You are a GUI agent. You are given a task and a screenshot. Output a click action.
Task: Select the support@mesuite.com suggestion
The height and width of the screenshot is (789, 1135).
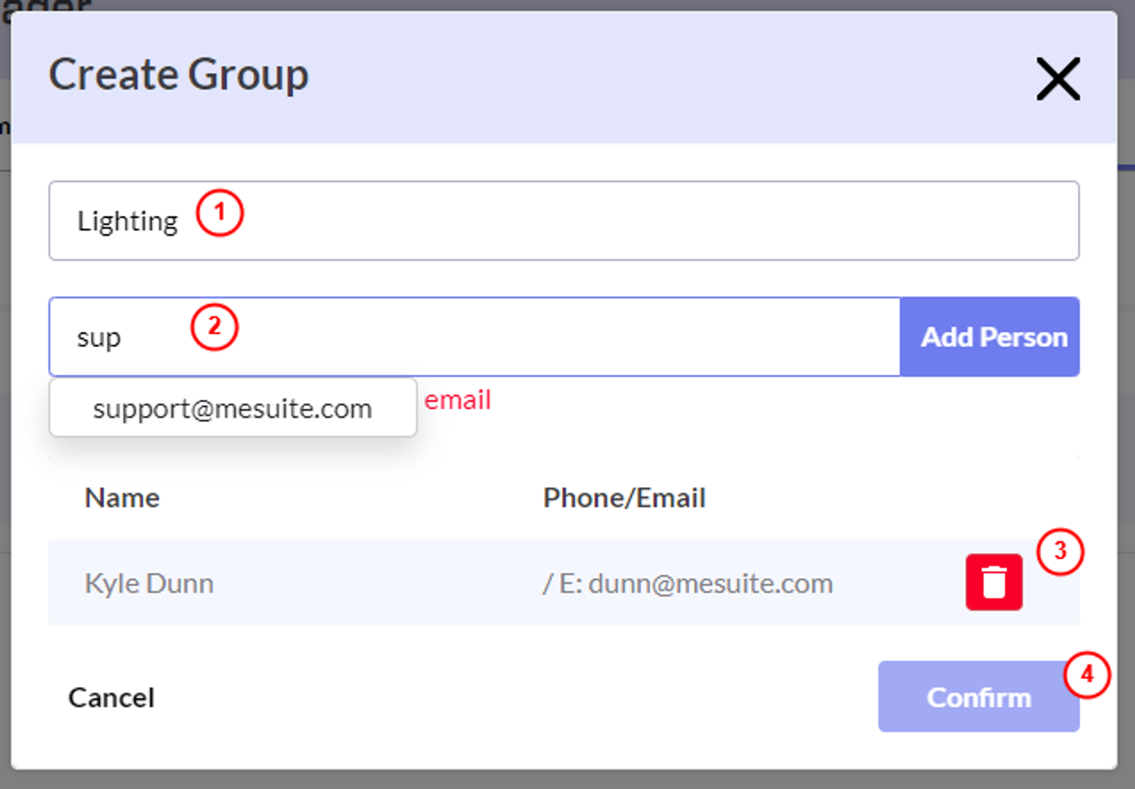[233, 408]
